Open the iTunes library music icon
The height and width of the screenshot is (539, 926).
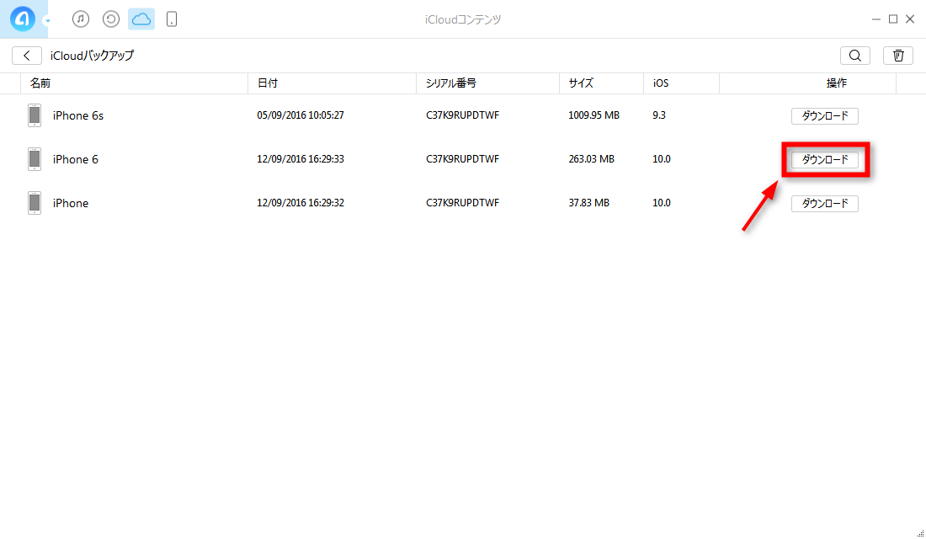[x=81, y=19]
